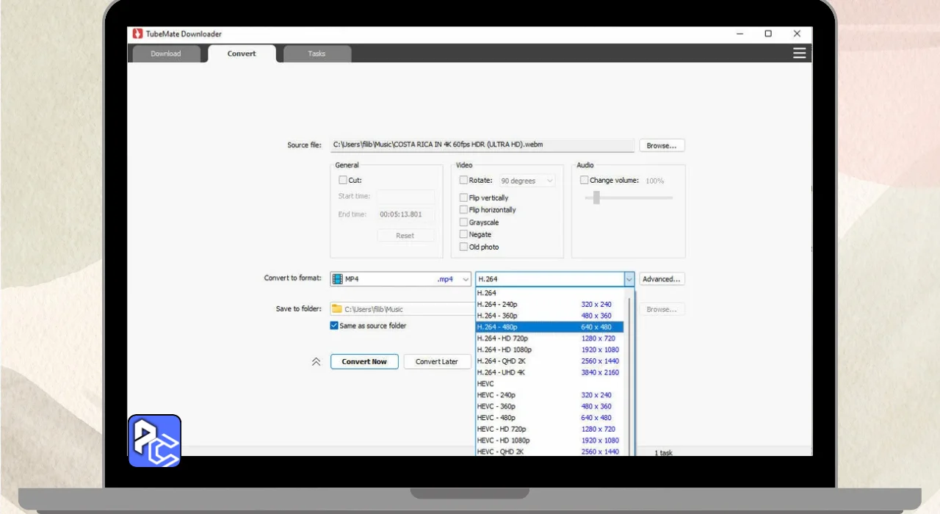Viewport: 940px width, 514px height.
Task: Click Browse next to source file
Action: click(661, 145)
